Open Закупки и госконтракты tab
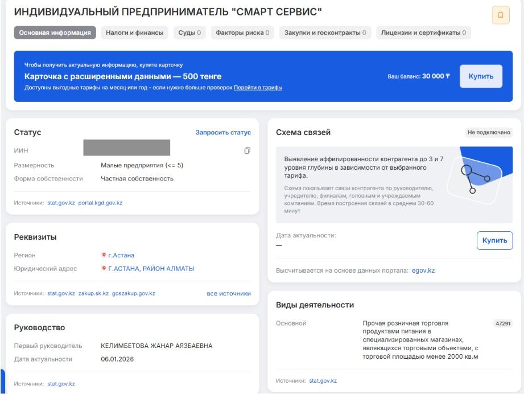 [x=325, y=33]
